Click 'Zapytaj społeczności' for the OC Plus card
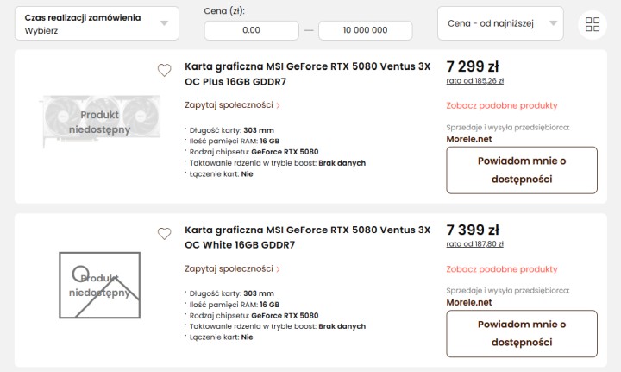 coord(231,105)
